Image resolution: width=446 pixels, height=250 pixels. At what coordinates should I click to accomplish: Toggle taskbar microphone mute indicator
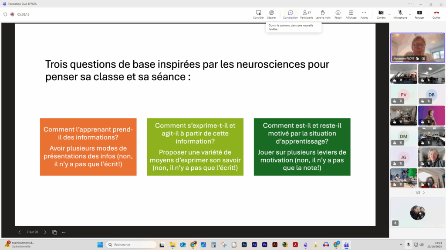pos(408,245)
